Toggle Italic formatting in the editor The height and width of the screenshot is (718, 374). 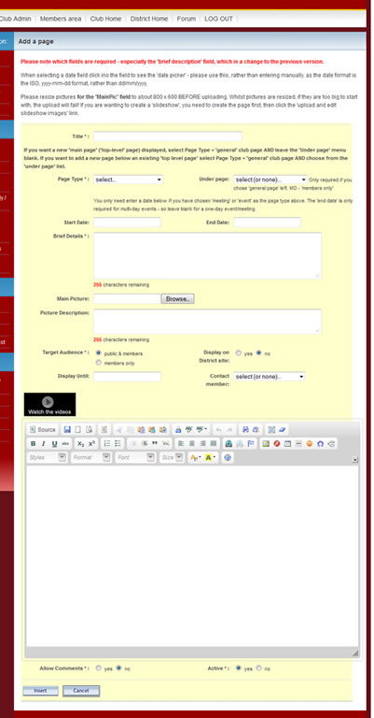tap(44, 444)
